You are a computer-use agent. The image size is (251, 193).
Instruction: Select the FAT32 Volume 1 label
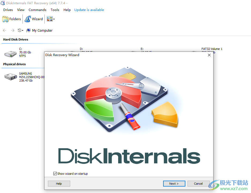click(x=212, y=49)
